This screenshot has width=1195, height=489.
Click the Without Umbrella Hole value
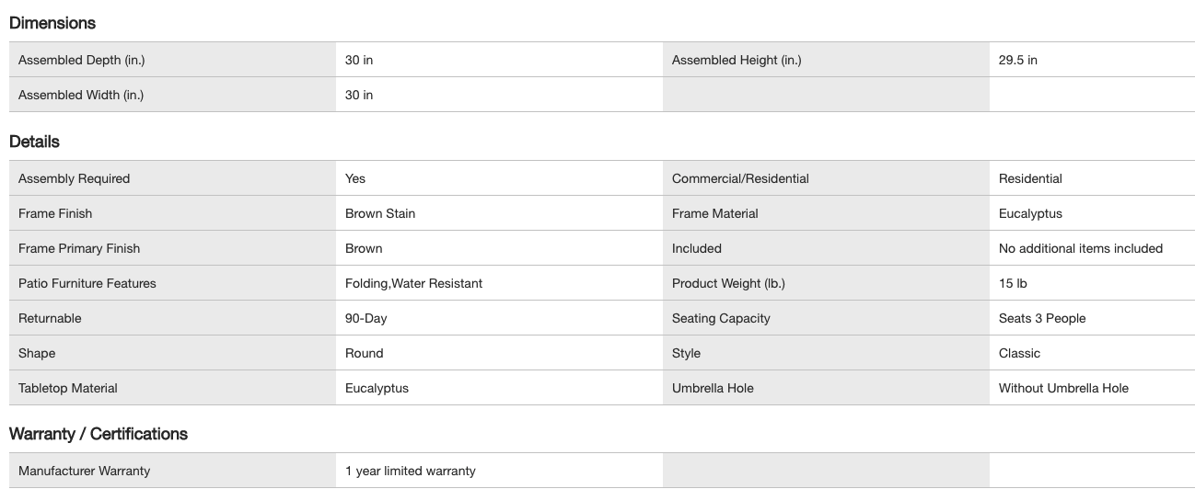[x=1063, y=389]
